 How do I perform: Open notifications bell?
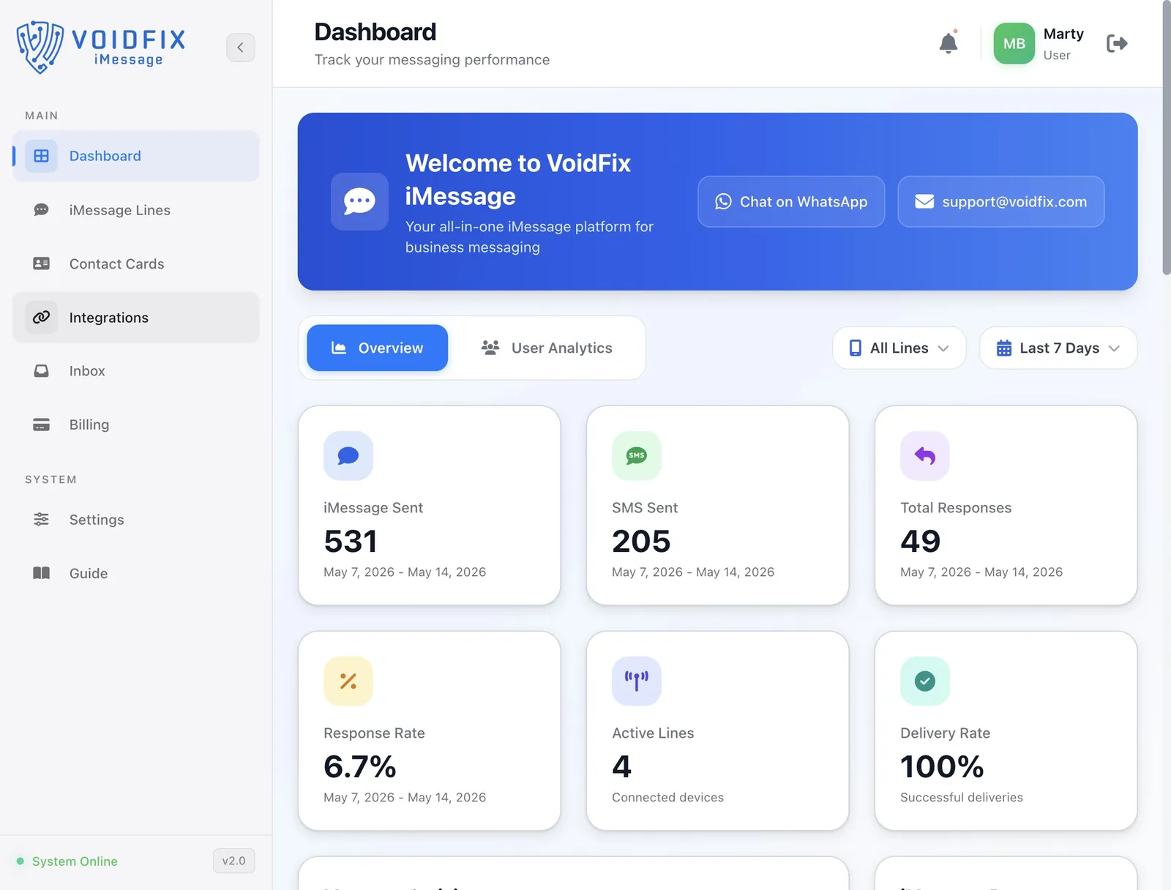click(949, 43)
